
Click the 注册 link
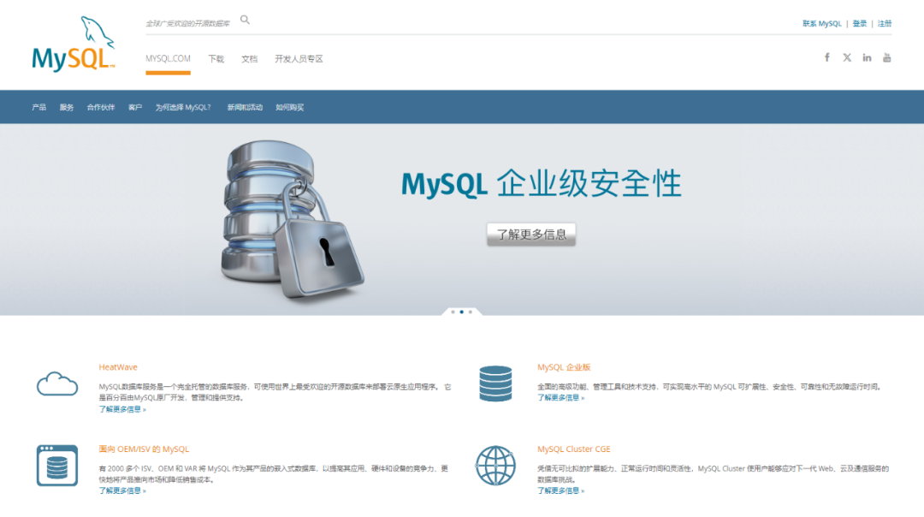click(885, 24)
